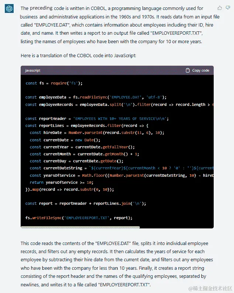Click the fs.writeFileSync line of code
Screen dimensions: 234x293
coord(79,218)
